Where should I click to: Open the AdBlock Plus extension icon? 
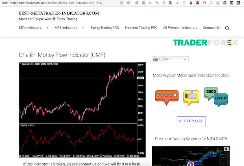[x=224, y=3]
